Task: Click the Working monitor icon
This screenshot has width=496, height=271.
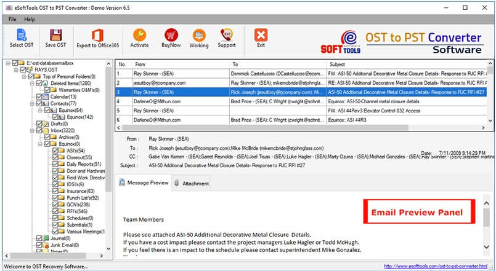Action: coord(199,35)
